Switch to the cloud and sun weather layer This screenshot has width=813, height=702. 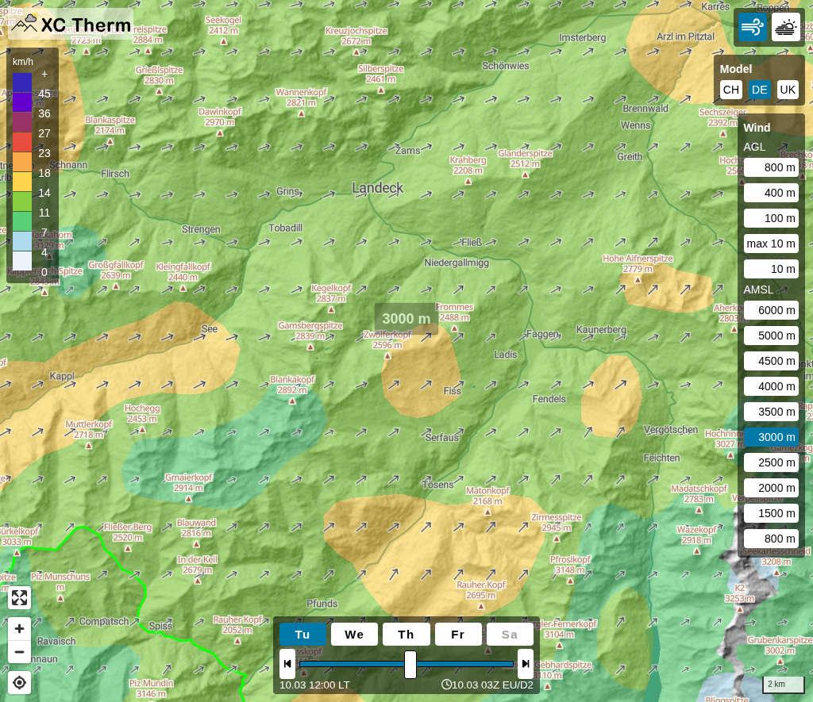point(785,28)
